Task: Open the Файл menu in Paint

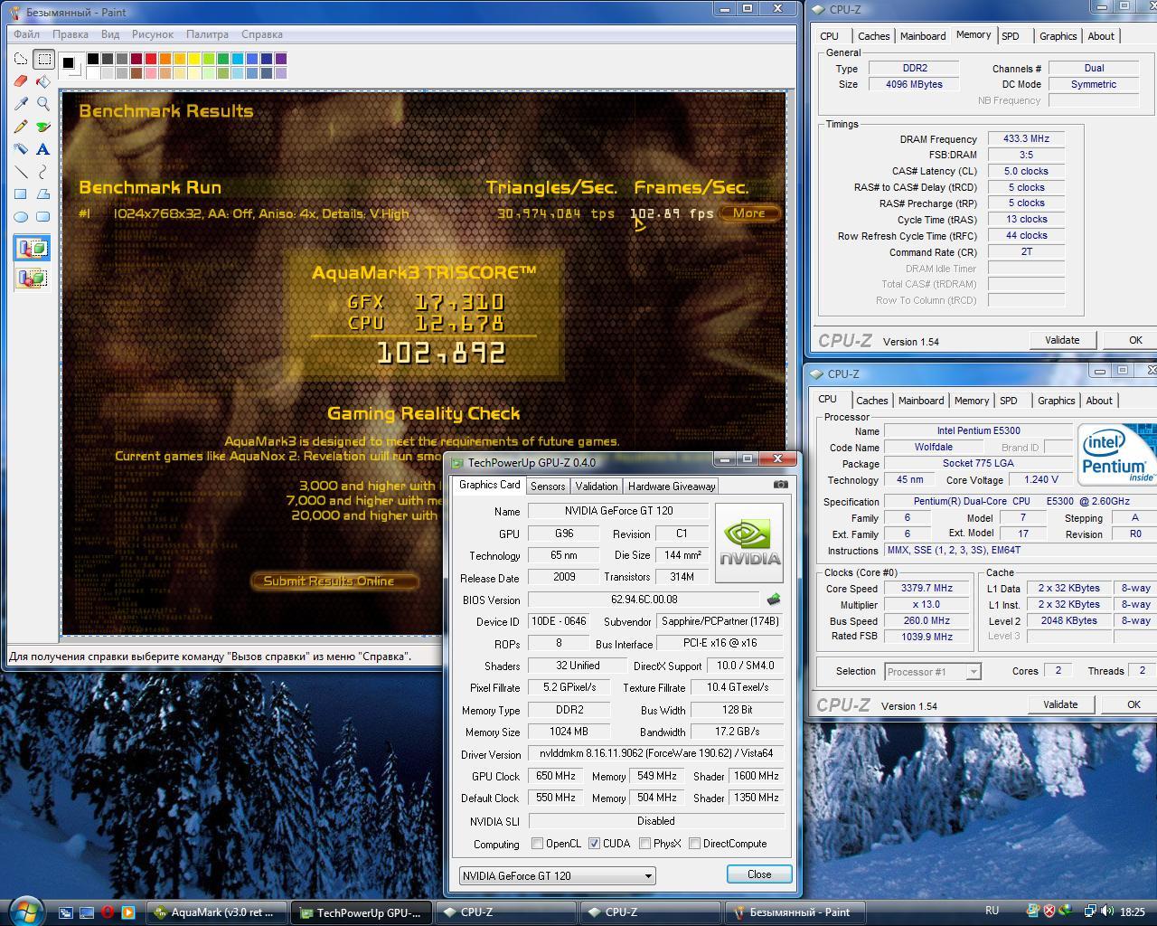Action: pos(26,34)
